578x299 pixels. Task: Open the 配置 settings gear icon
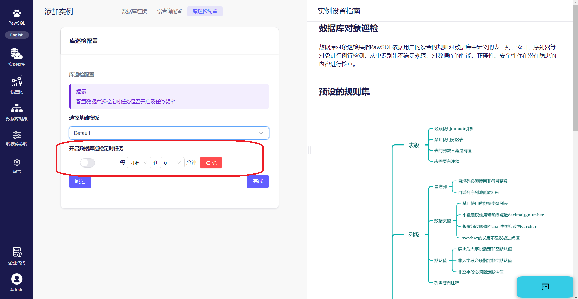(x=17, y=162)
